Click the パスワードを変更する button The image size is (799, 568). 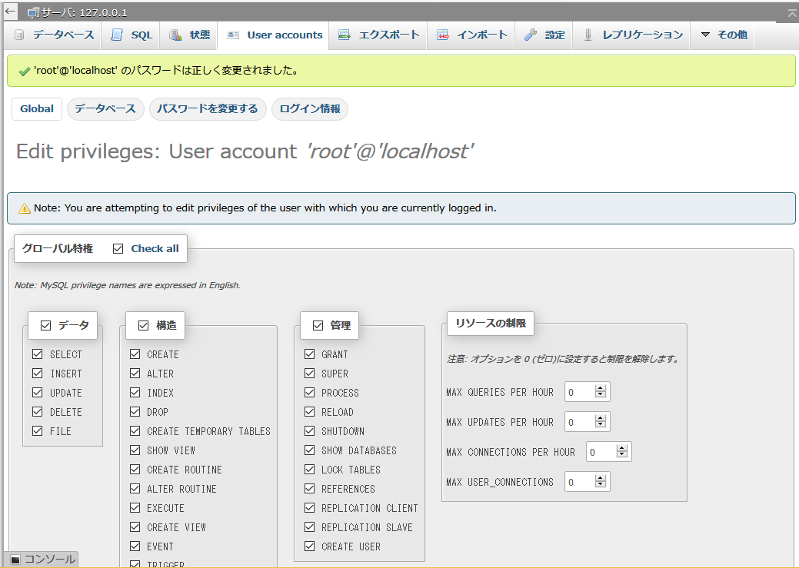pos(208,109)
